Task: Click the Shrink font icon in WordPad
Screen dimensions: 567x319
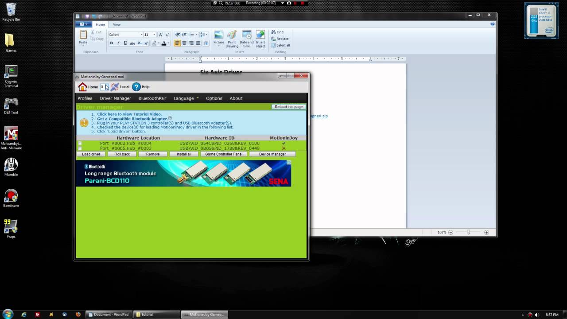Action: pyautogui.click(x=167, y=35)
